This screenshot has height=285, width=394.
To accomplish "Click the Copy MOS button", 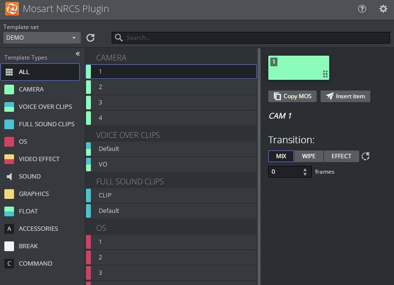I will pos(292,96).
